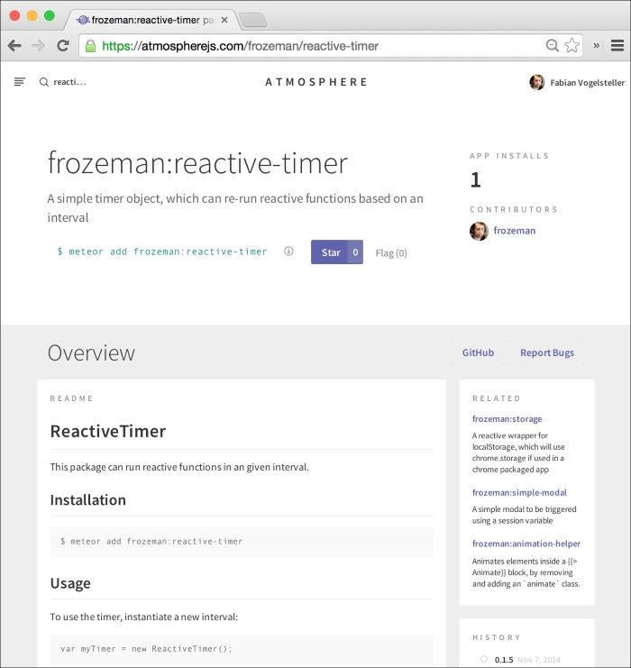Screen dimensions: 631x668
Task: Click the Installation code block in README
Action: (x=242, y=542)
